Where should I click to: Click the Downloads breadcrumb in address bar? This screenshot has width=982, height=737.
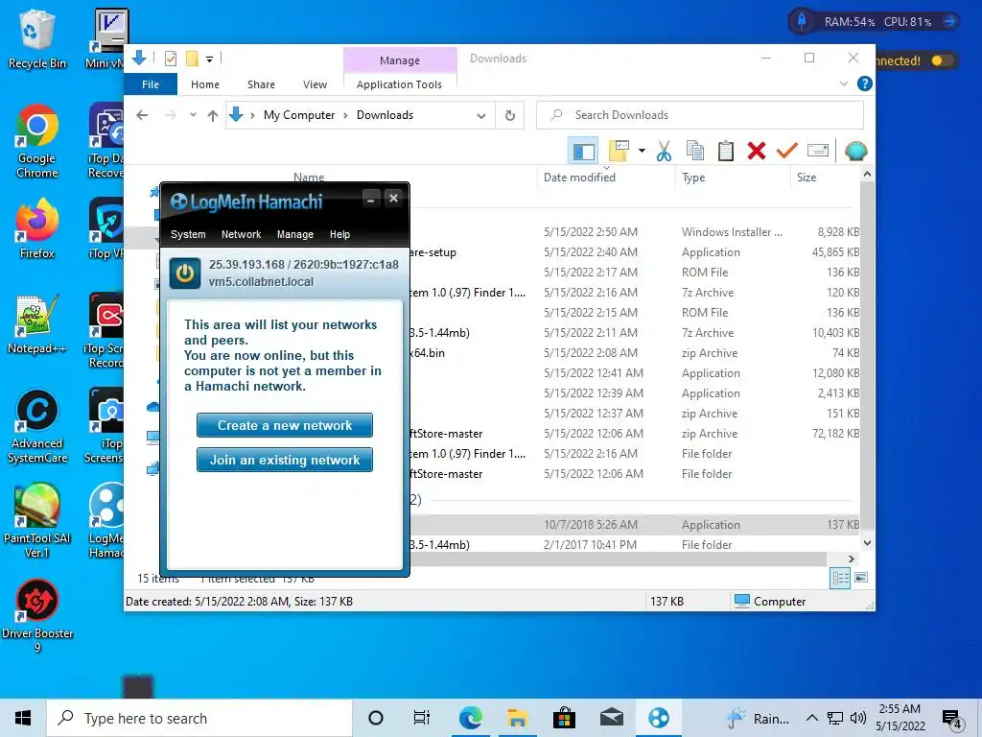click(385, 115)
